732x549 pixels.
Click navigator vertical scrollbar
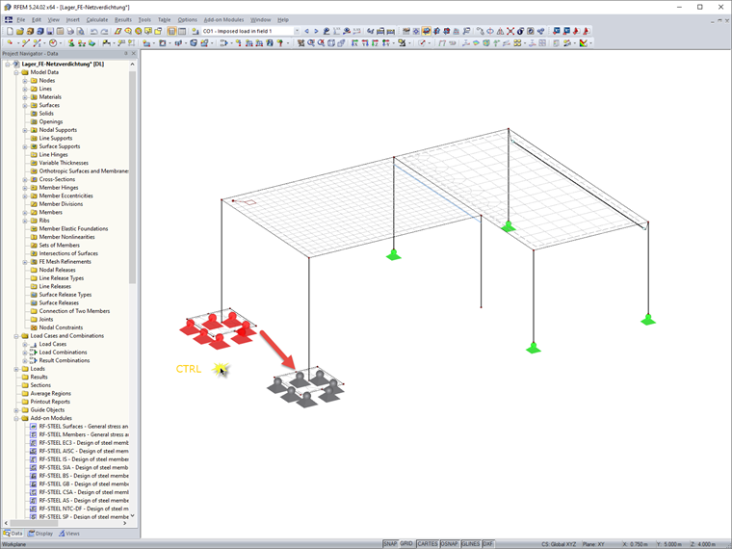tap(133, 177)
